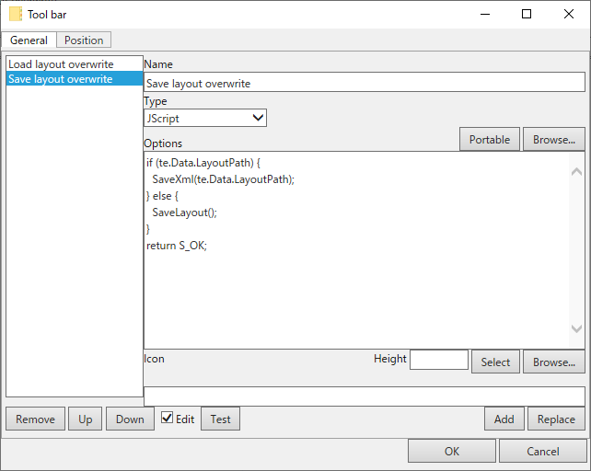Click Browse button next to Portable
Viewport: 591px width, 471px height.
[x=553, y=140]
